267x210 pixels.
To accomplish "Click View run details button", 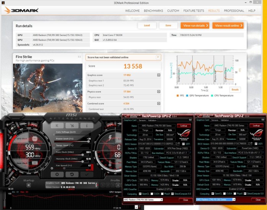I will [195, 26].
